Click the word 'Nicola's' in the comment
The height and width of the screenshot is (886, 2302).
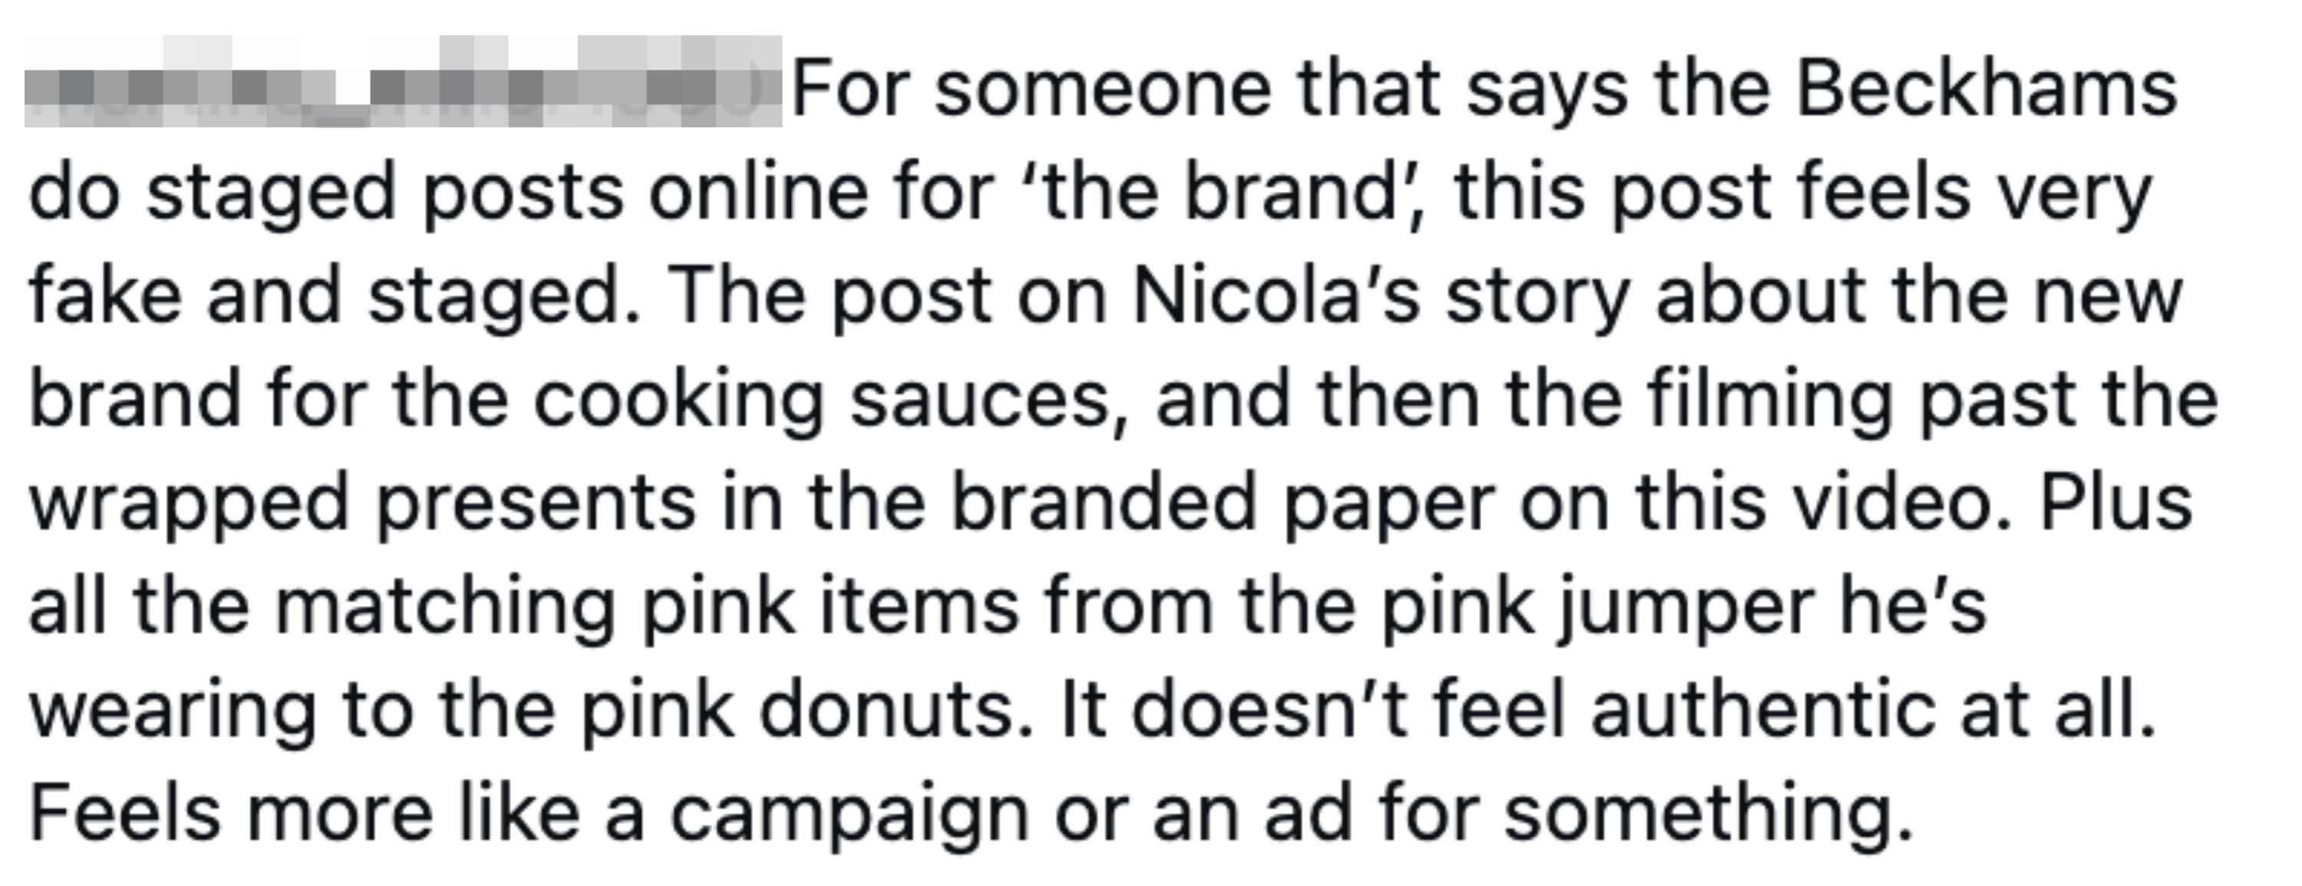click(x=1276, y=295)
